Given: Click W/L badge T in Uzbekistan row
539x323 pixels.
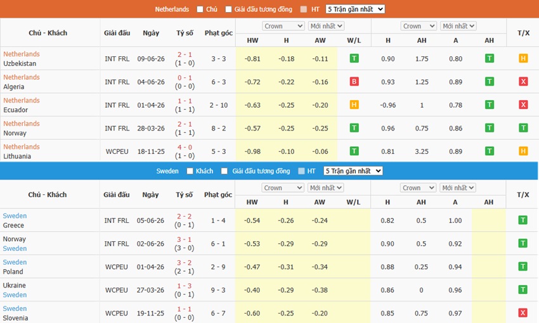Looking at the screenshot, I should click(354, 58).
